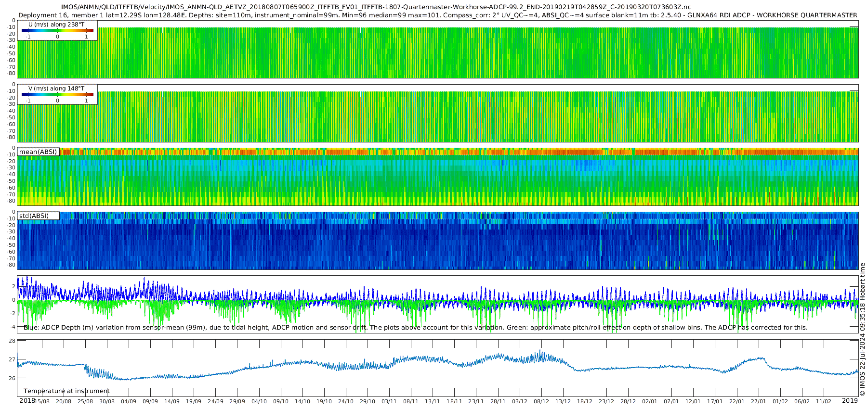The image size is (867, 409).
Task: Click the 18/12 date tick label
Action: pos(585,401)
